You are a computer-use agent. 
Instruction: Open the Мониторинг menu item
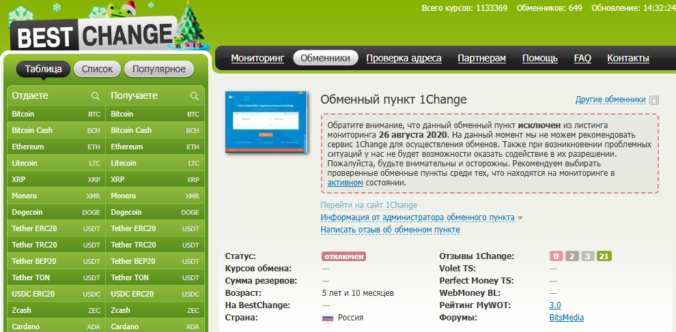pos(258,58)
